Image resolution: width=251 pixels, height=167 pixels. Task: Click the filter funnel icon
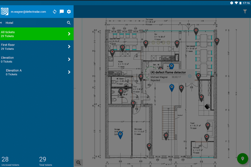[x=245, y=11]
